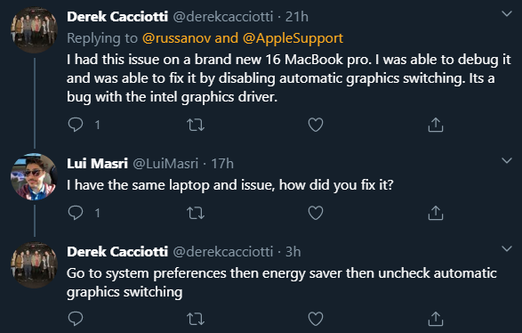Open the 17h timestamp on Lui's tweet
The width and height of the screenshot is (522, 333).
[222, 164]
